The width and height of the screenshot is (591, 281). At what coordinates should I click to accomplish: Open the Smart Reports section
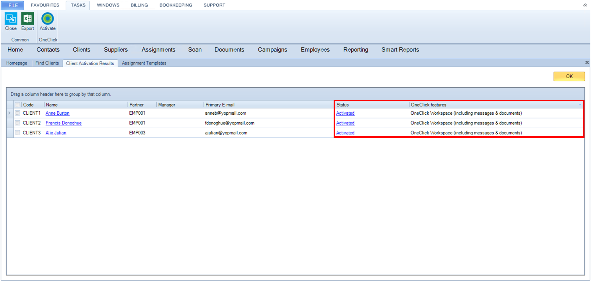[x=400, y=50]
